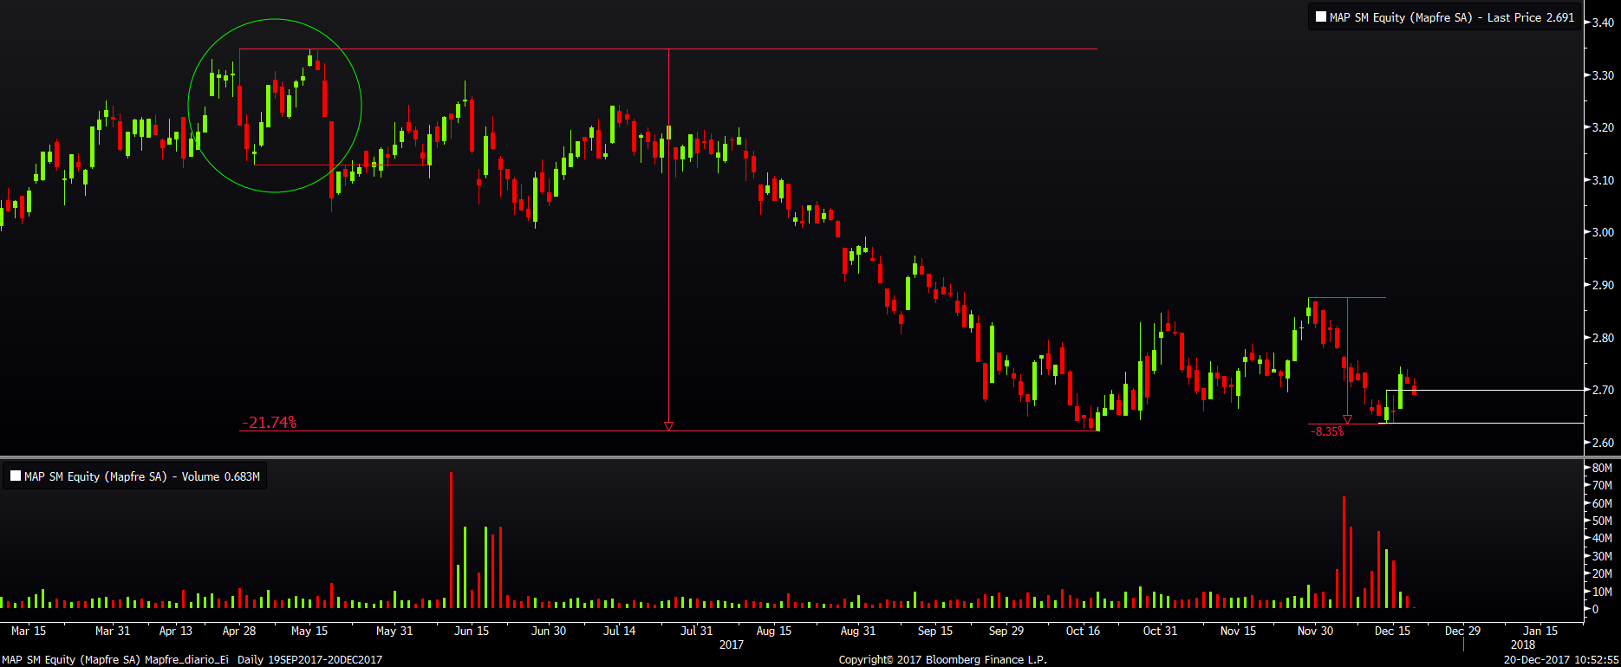Click the 20M volume axis label

1602,573
